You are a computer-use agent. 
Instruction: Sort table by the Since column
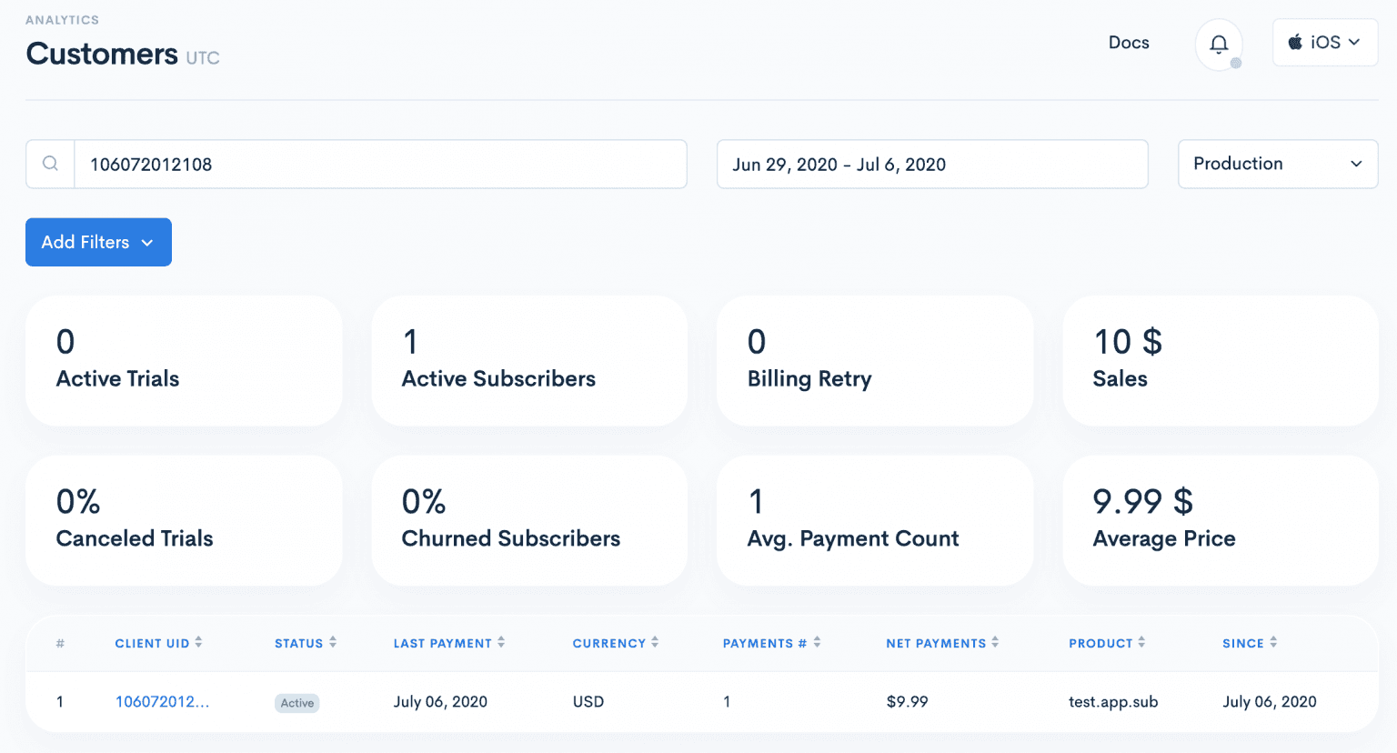(1275, 642)
